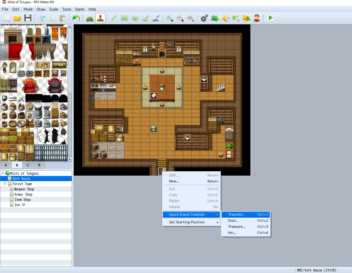The height and width of the screenshot is (273, 352).
Task: Click the Zoom In magnifier icon
Action: pos(169,18)
